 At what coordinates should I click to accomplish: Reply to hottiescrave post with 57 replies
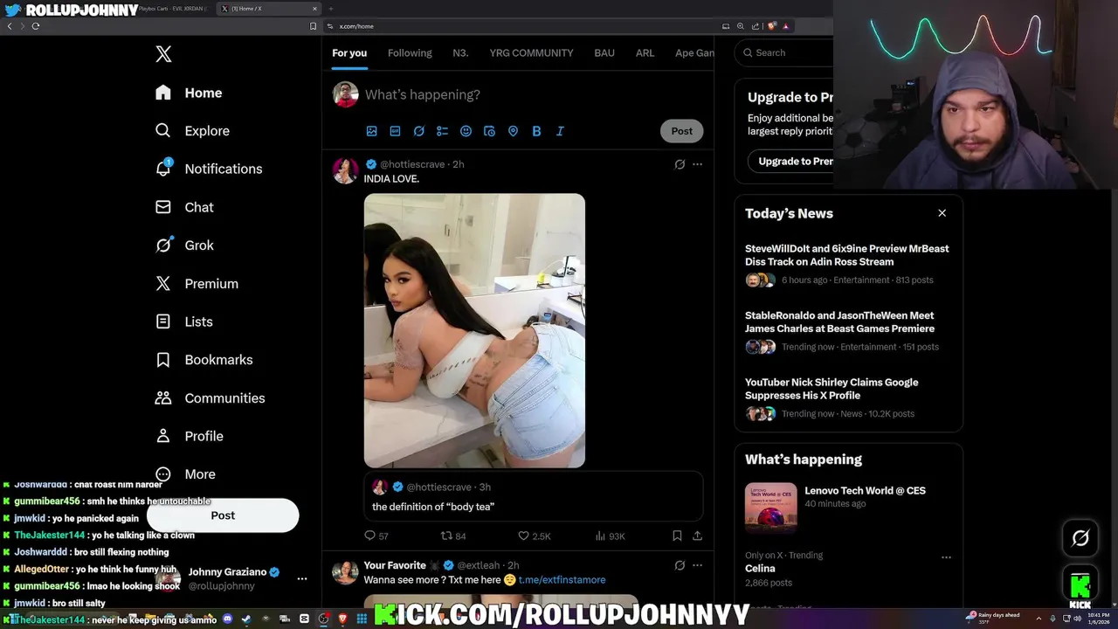point(376,536)
